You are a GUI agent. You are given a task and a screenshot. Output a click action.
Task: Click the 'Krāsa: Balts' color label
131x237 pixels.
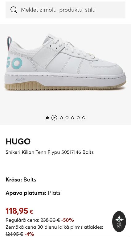point(21,180)
